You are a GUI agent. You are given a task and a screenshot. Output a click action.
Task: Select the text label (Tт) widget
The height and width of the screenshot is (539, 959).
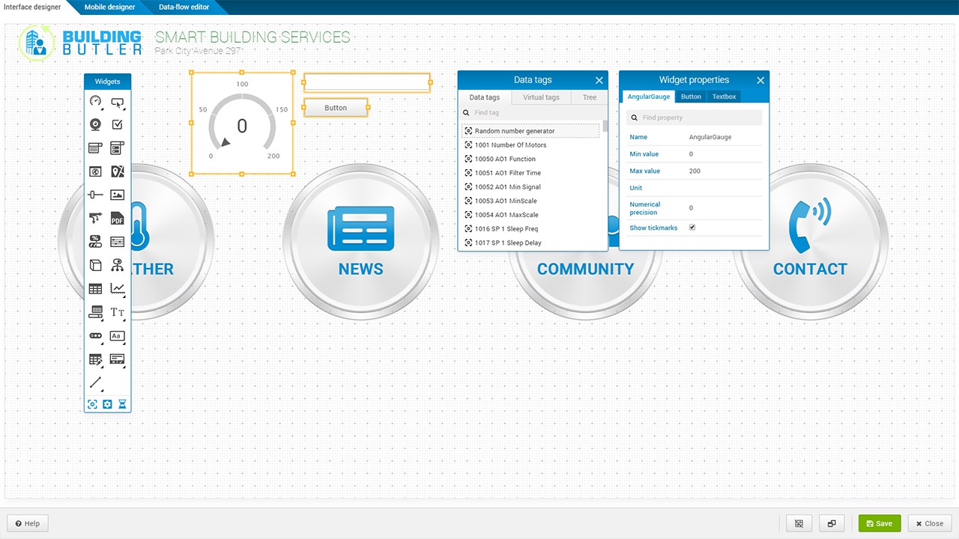[x=117, y=312]
